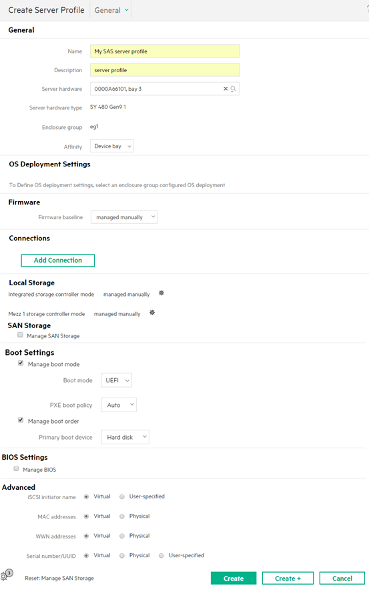The height and width of the screenshot is (598, 369).
Task: Click the 'eg1' enclosure group value
Action: point(94,127)
